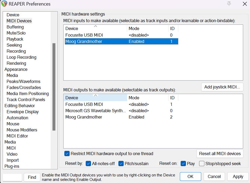The width and height of the screenshot is (250, 183).
Task: Click the Add joystick MIDI button
Action: tap(222, 87)
